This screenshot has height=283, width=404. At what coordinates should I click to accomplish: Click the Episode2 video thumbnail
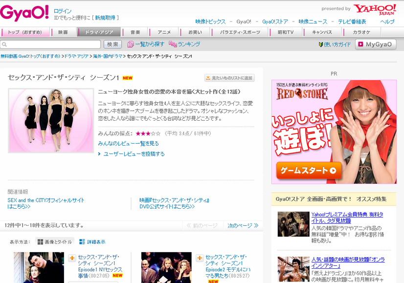(166, 267)
